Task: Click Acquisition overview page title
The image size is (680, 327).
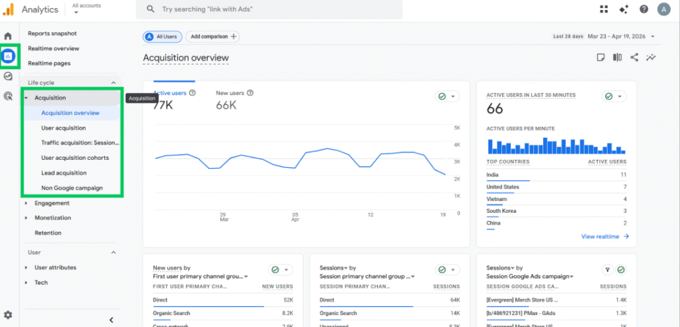Action: tap(186, 58)
